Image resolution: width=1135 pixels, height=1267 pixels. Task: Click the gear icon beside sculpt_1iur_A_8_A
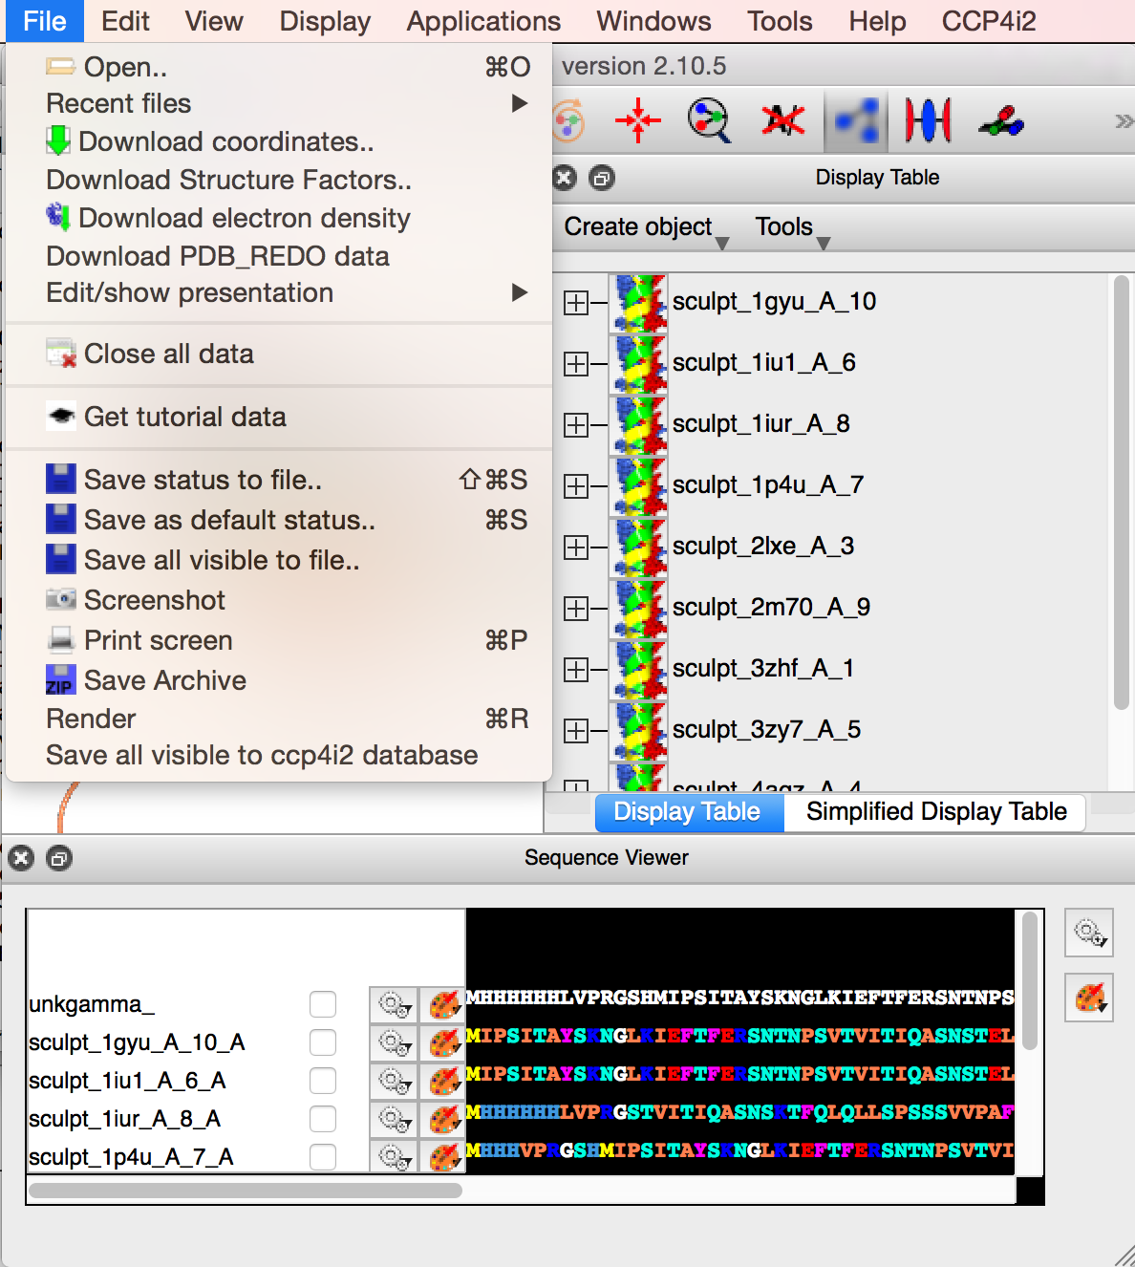pos(394,1119)
